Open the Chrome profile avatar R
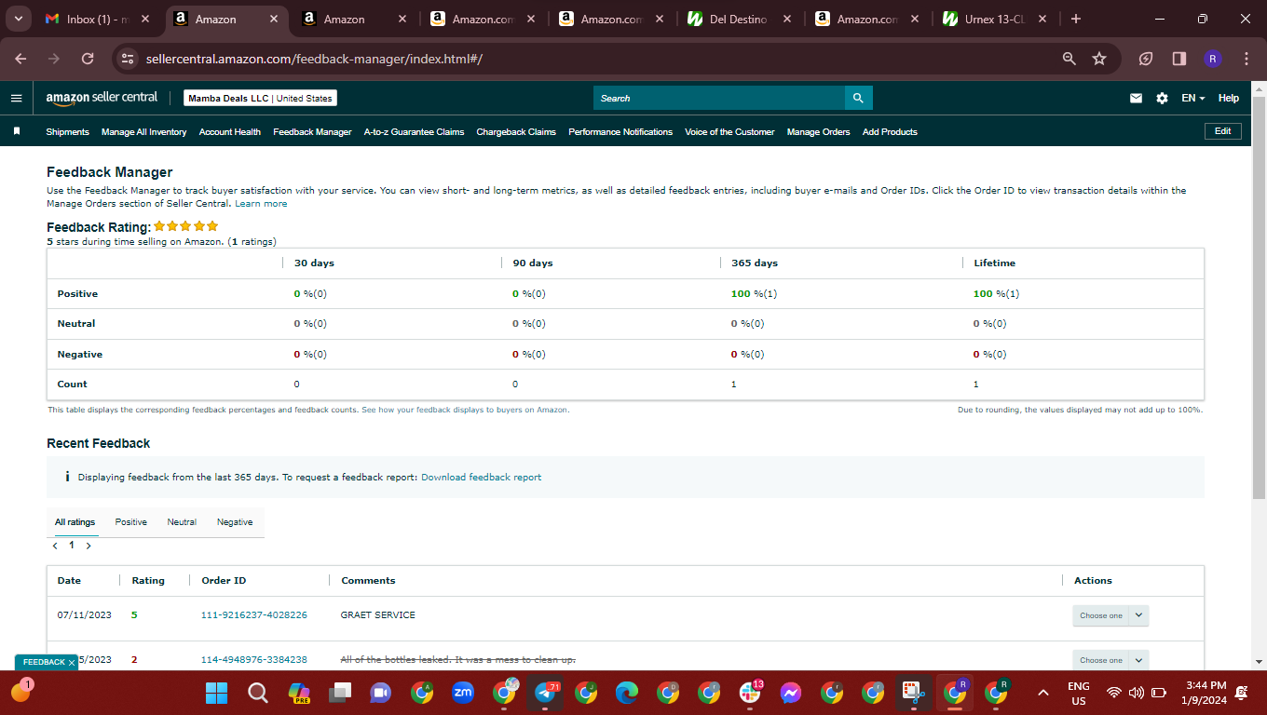The image size is (1267, 715). [x=1213, y=59]
